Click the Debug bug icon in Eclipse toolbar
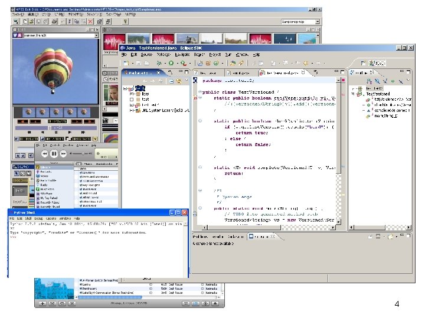The width and height of the screenshot is (425, 318). (x=158, y=63)
